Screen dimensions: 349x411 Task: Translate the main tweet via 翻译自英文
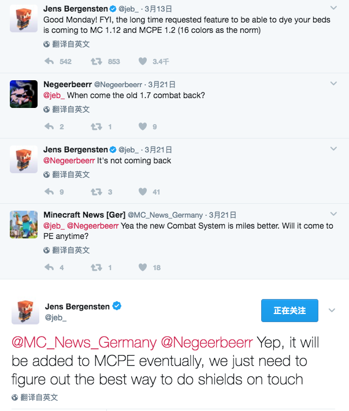point(35,397)
